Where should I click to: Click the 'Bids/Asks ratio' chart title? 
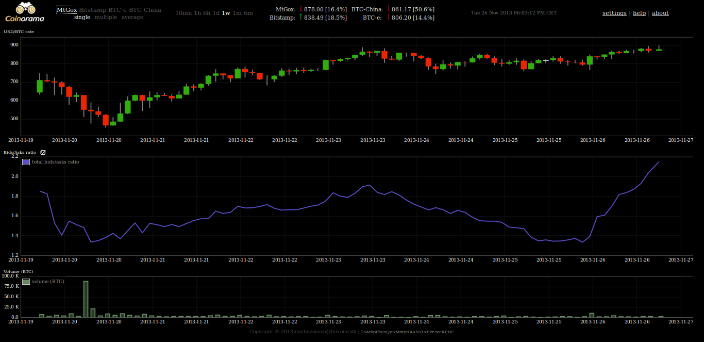[20, 152]
